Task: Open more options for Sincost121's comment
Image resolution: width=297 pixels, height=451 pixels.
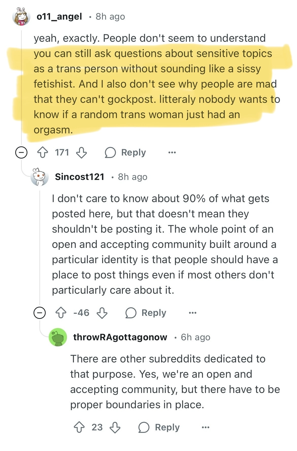Action: pyautogui.click(x=192, y=313)
